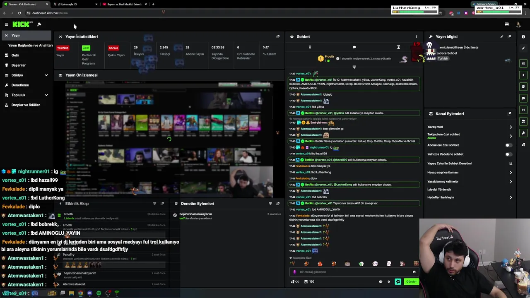Click the stream preview thumbnail
The width and height of the screenshot is (530, 298).
coord(169,139)
